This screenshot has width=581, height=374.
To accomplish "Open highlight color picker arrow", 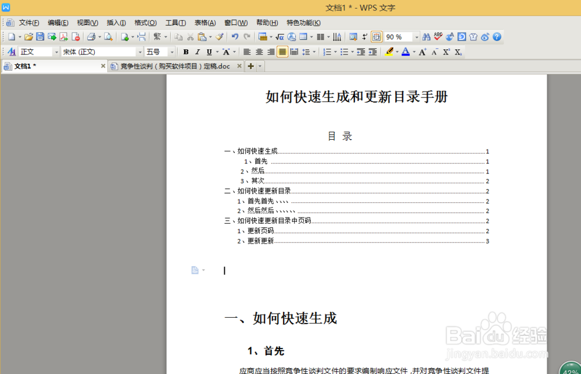I will point(397,52).
